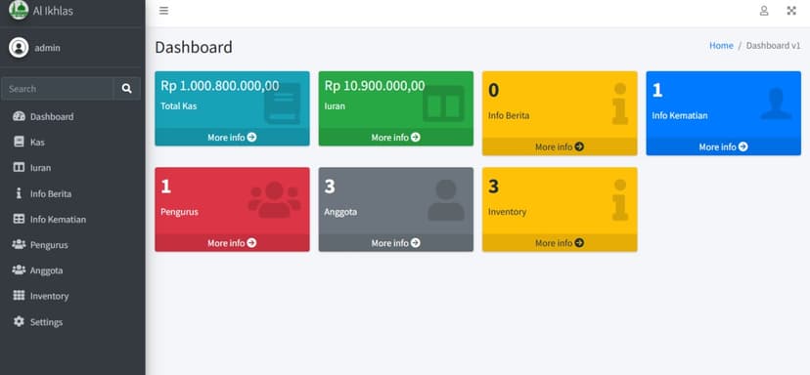Open Kas from the sidebar
Screen dimensions: 810x375
tap(72, 142)
